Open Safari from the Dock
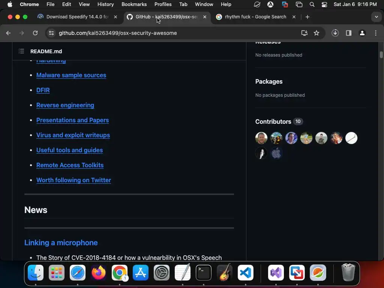The image size is (384, 288). coord(78,273)
